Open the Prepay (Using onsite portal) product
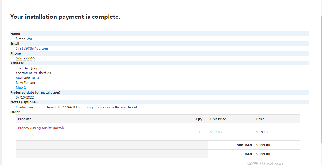Viewport: 322px width, 165px height. 41,128
